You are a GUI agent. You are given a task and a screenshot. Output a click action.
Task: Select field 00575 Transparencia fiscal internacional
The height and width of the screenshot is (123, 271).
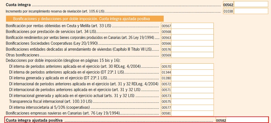tap(192, 102)
